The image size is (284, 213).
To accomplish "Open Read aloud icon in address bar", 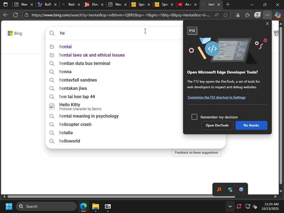I will (x=217, y=15).
